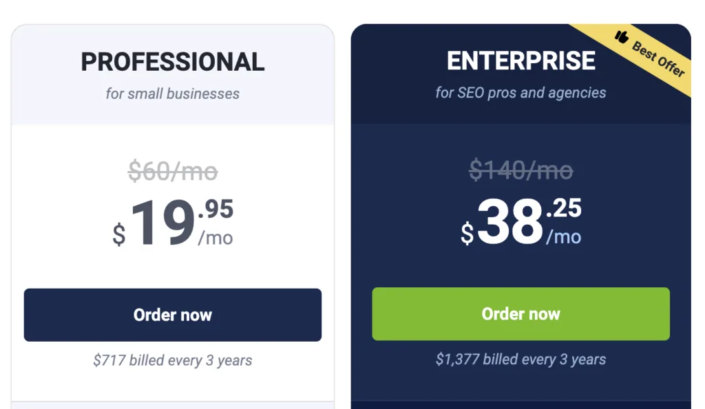Screen dimensions: 705x409
Task: Select the ENTERPRISE plan heading
Action: click(521, 61)
